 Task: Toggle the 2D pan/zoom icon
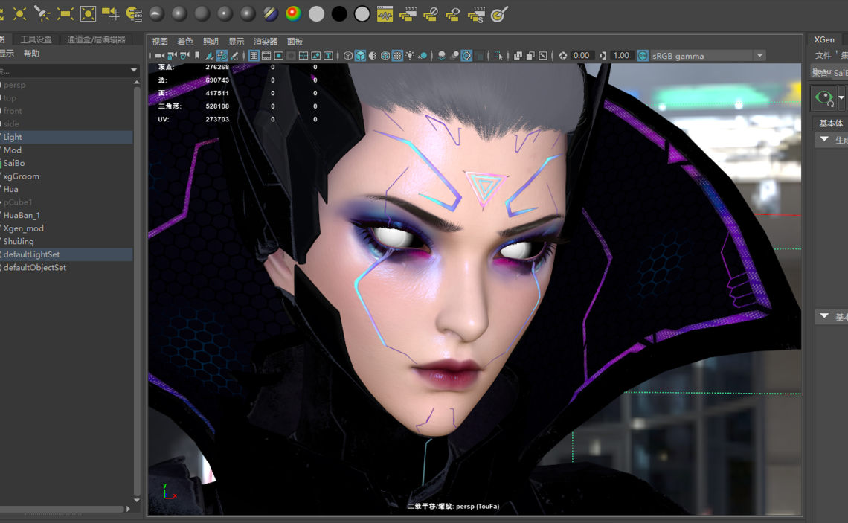(222, 56)
